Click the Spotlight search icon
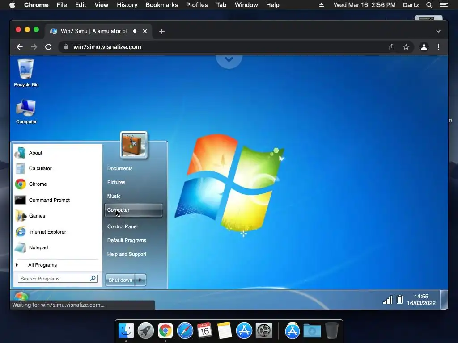The height and width of the screenshot is (343, 458). point(429,5)
